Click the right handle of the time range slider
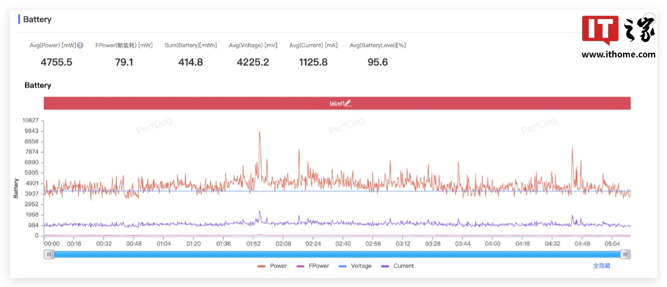 626,254
